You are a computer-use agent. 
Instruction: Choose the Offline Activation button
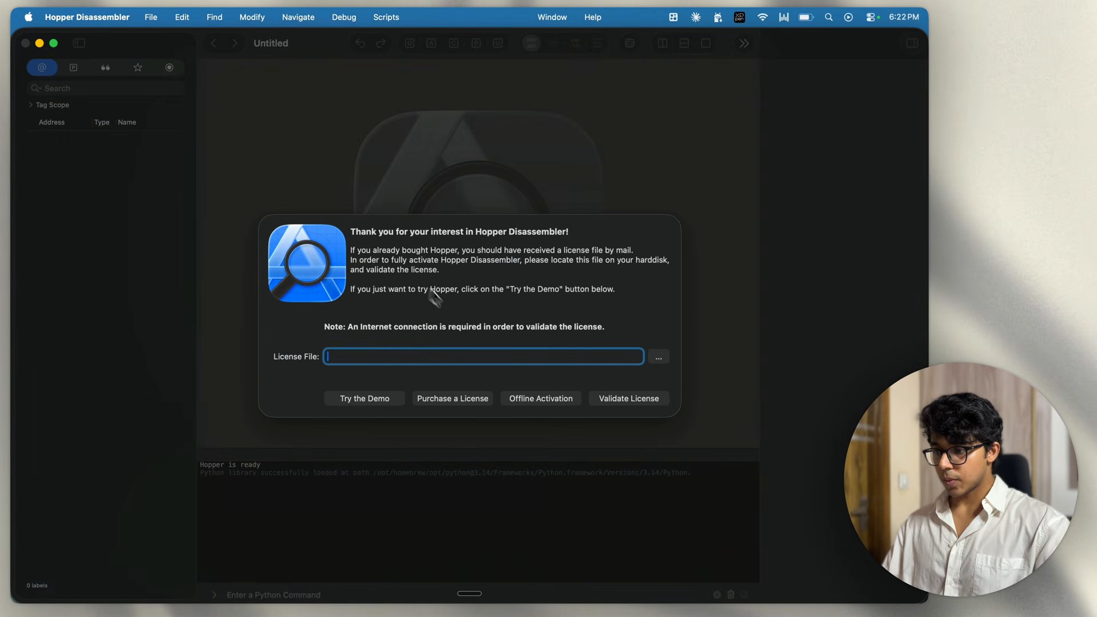pos(541,398)
